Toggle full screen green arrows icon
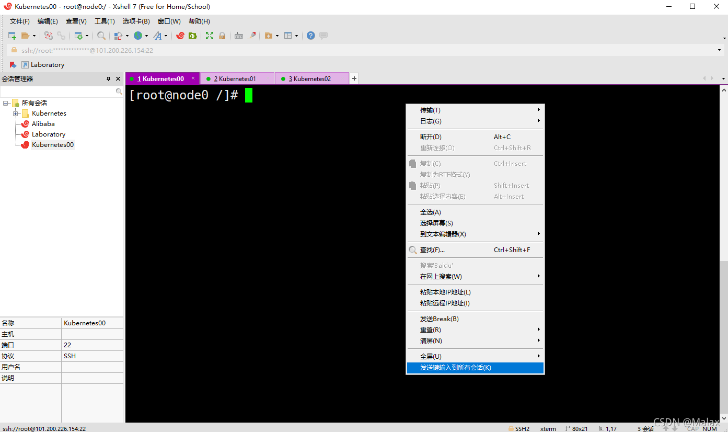Screen dimensions: 728x432 click(210, 36)
